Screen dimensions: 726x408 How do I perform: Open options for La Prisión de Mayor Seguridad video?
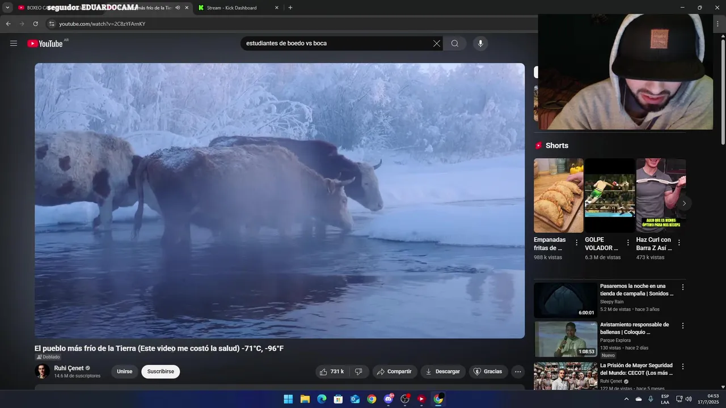tap(683, 367)
